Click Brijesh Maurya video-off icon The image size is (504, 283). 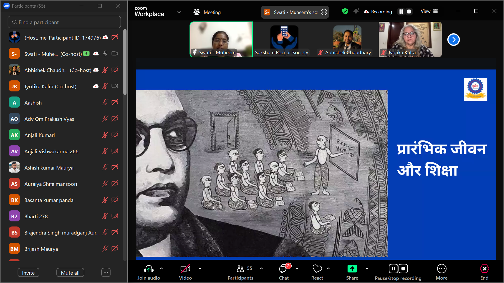click(115, 249)
